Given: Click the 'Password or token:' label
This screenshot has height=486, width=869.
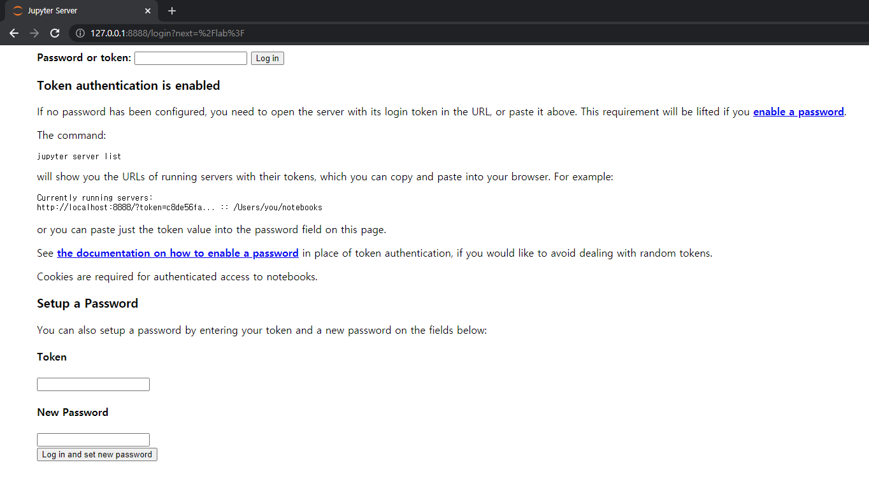Looking at the screenshot, I should point(84,58).
